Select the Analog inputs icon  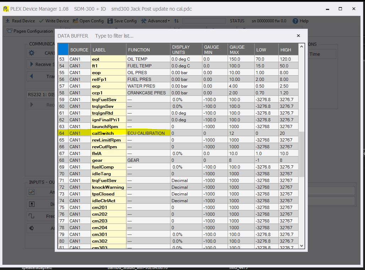[32, 192]
